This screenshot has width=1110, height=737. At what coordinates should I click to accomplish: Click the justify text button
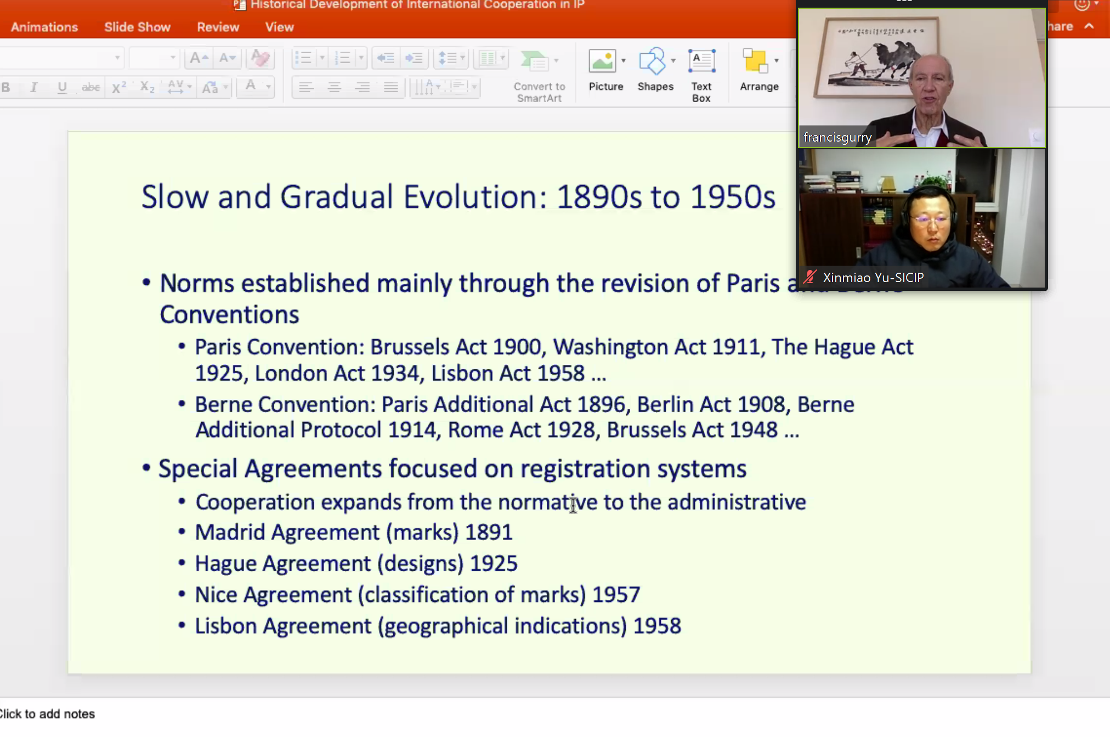390,87
